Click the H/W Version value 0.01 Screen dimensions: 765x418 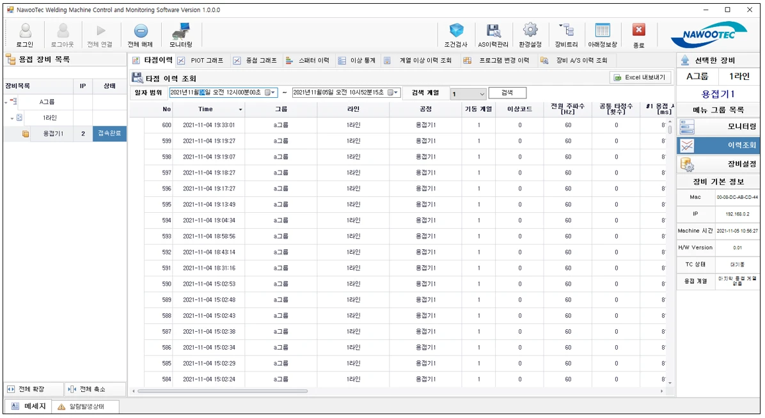pos(737,248)
